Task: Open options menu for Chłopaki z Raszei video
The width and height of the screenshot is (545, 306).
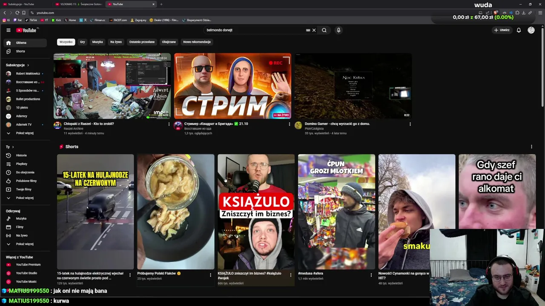Action: pos(169,124)
